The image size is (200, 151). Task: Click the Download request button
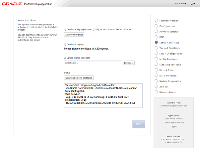[74, 35]
